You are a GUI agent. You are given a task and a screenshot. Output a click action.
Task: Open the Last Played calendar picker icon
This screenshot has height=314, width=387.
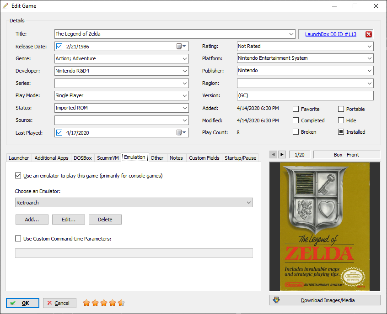[181, 132]
